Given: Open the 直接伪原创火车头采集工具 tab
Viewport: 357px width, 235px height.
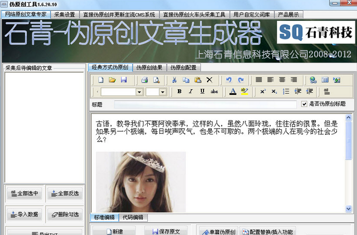Looking at the screenshot, I should 194,15.
